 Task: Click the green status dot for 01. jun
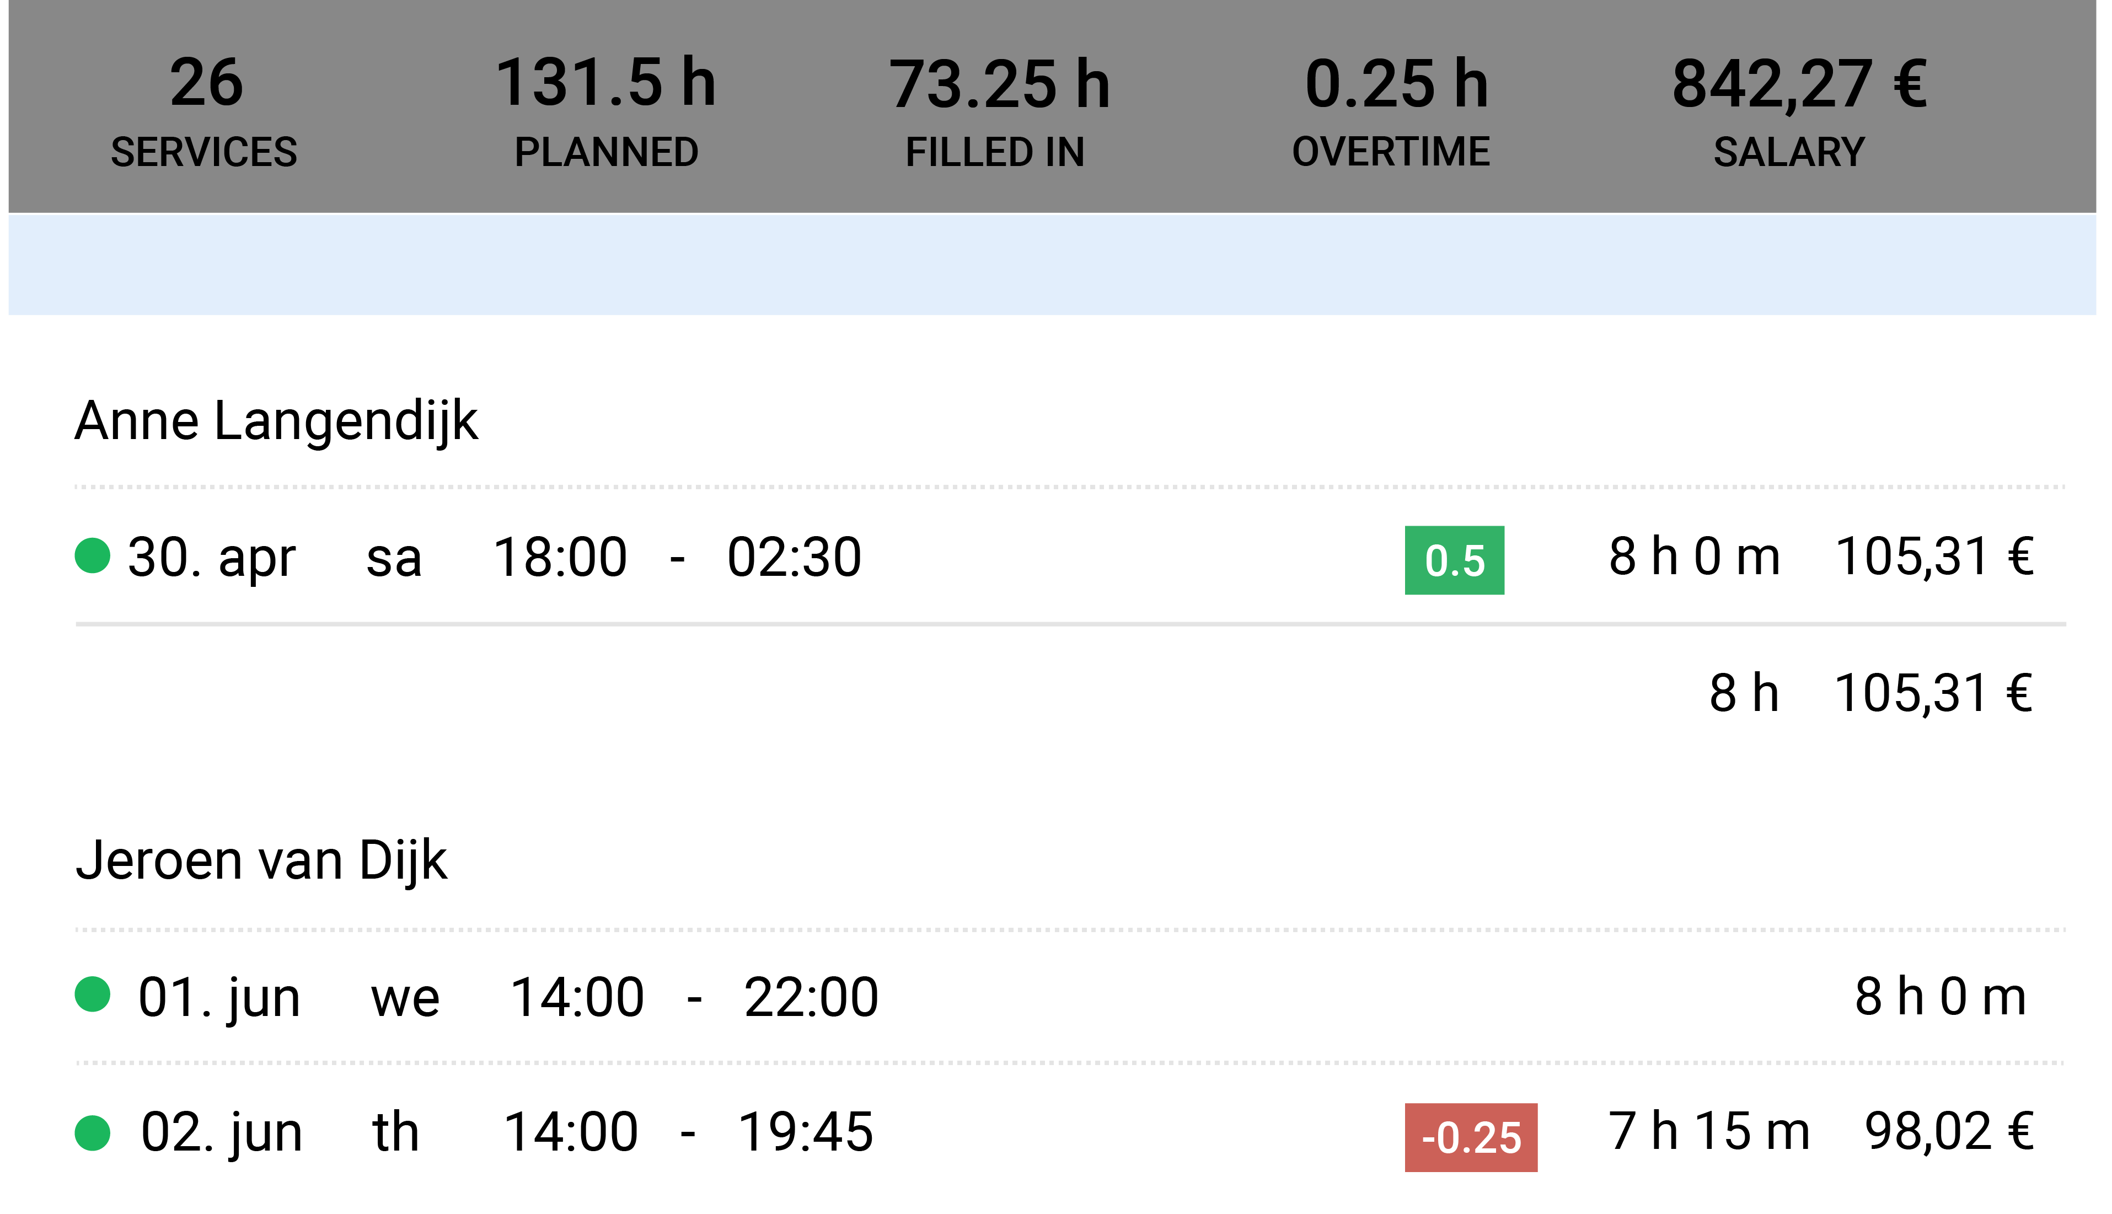(x=93, y=994)
